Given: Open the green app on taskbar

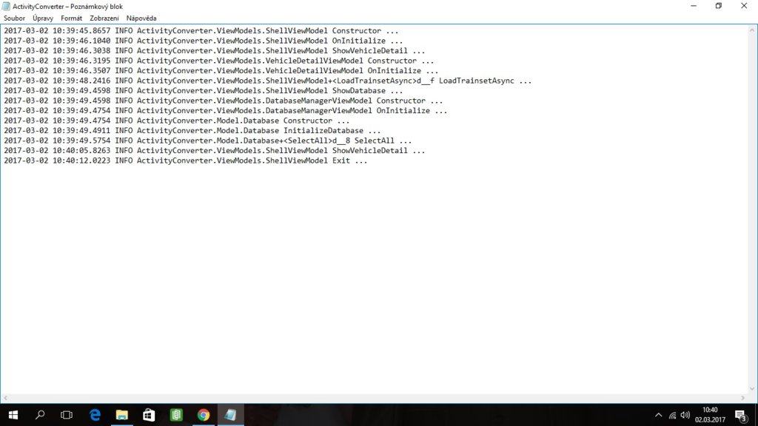Looking at the screenshot, I should pyautogui.click(x=175, y=415).
